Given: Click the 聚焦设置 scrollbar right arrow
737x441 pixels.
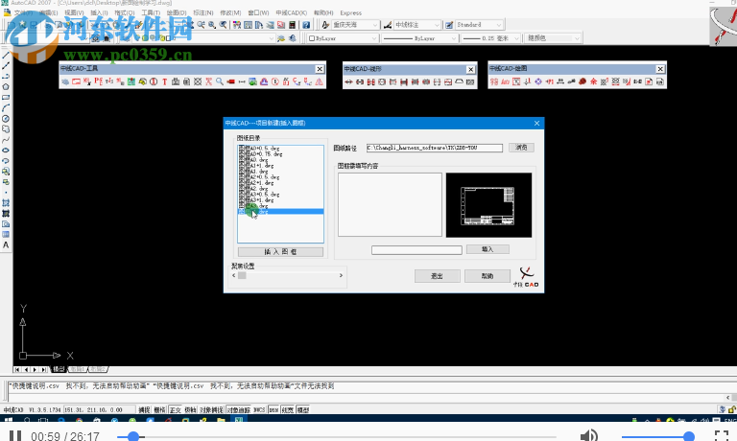Looking at the screenshot, I should coord(341,276).
